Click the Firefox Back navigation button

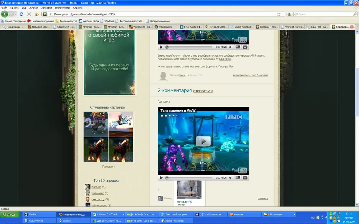coord(5,14)
